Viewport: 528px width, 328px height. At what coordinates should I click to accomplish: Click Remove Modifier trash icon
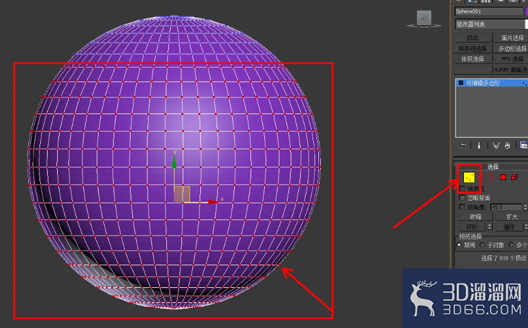[507, 145]
